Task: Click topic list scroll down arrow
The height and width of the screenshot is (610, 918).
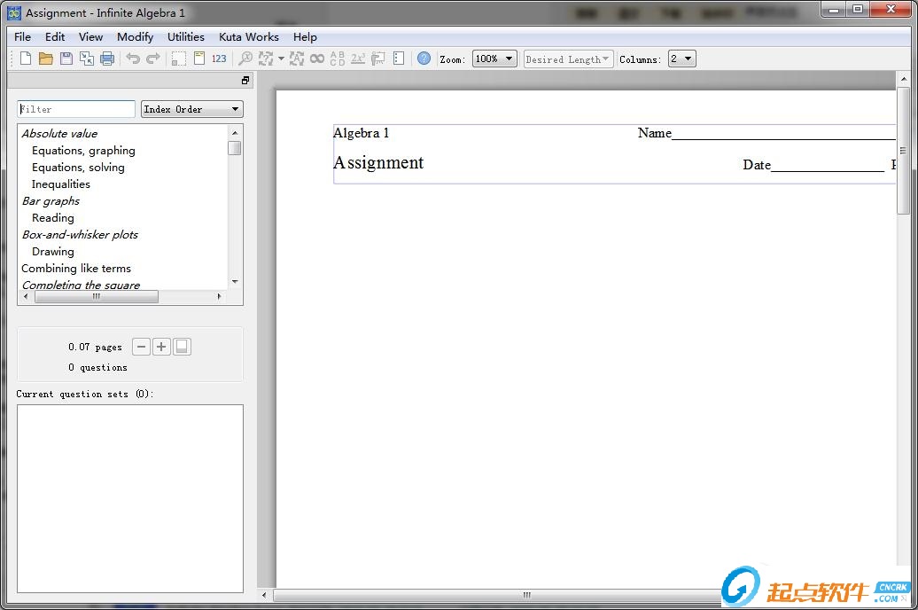Action: 235,281
